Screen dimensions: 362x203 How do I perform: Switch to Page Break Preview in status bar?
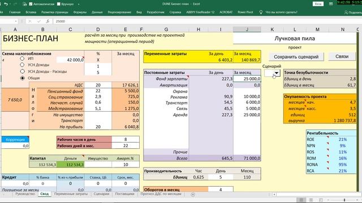coord(321,200)
